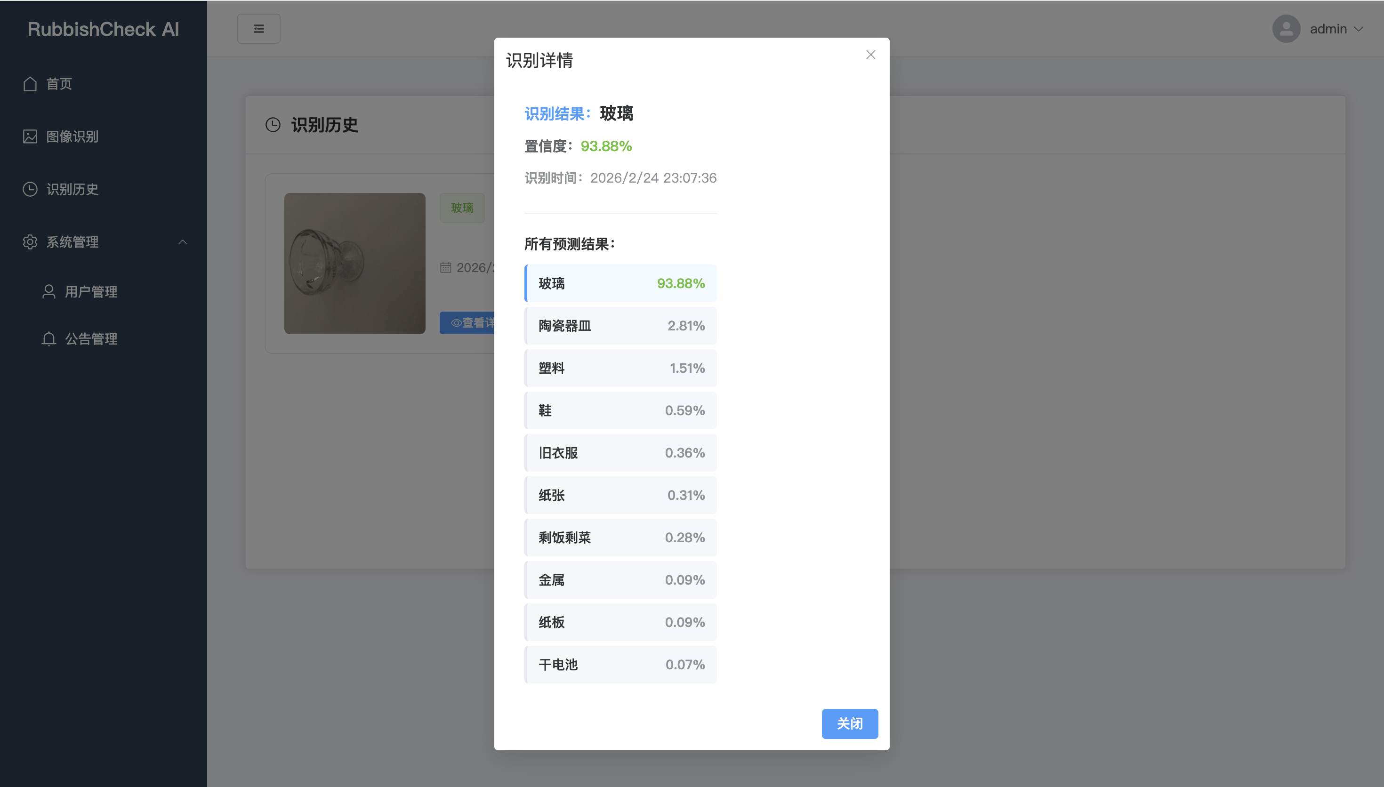
Task: Click the clock icon next to 识别历史
Action: 30,189
